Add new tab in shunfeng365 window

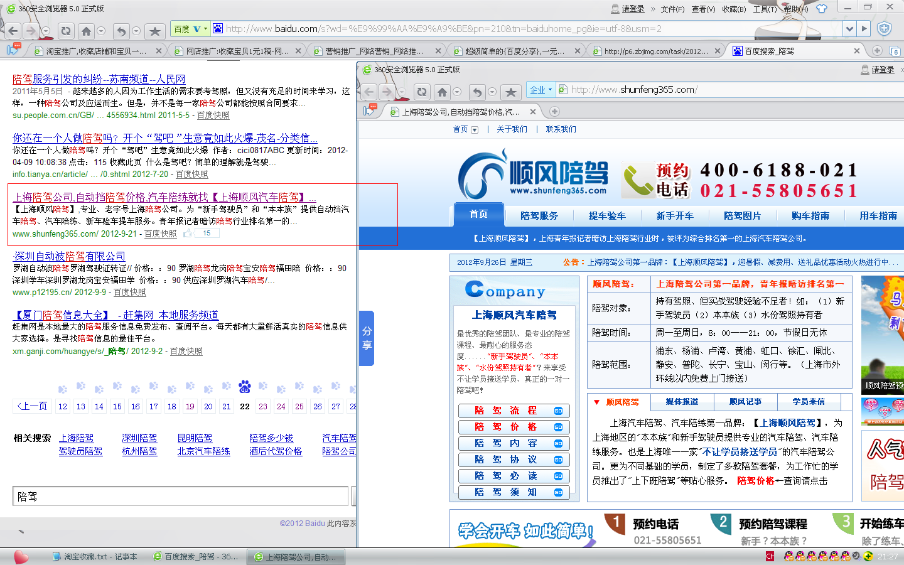click(x=554, y=112)
